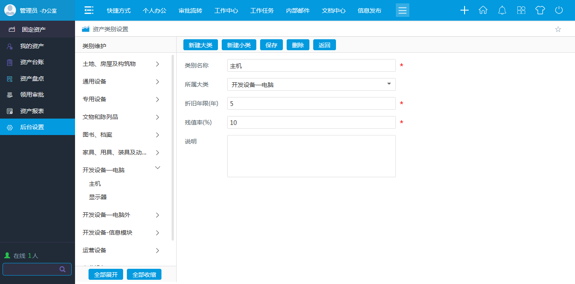Expand the 通用设备 category
This screenshot has height=284, width=575.
click(157, 81)
